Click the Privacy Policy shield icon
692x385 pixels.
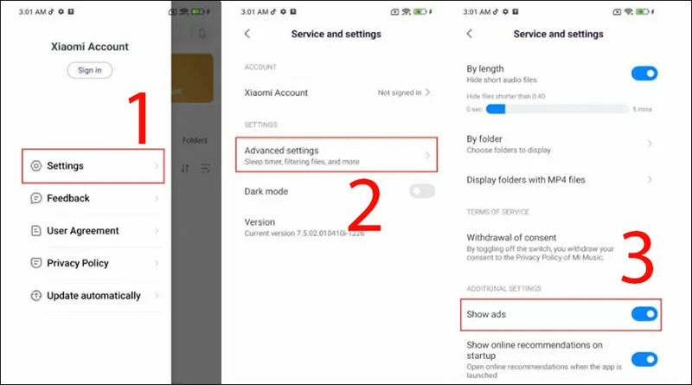[36, 263]
